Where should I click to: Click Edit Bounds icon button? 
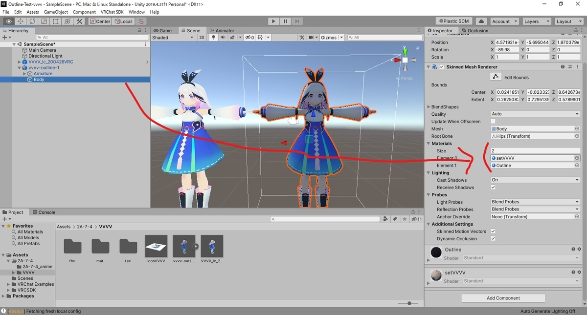coord(496,77)
